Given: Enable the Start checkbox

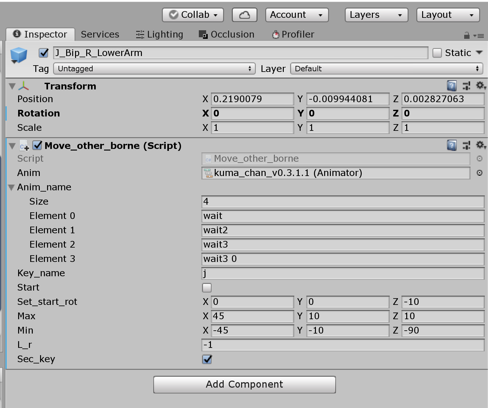Looking at the screenshot, I should [x=207, y=288].
